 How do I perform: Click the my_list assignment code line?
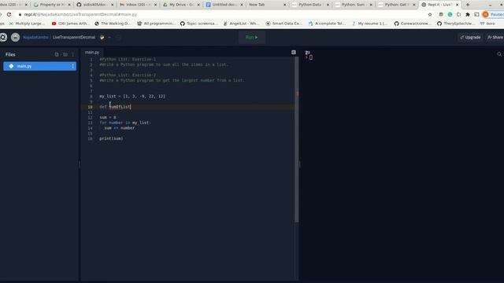click(132, 96)
